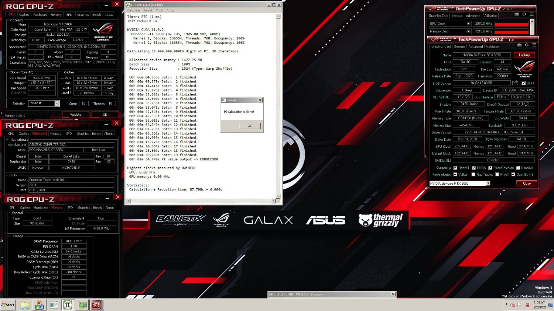This screenshot has width=554, height=311.
Task: Click the tray icon left of the clock
Action: pos(526,305)
